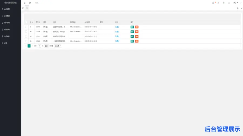The width and height of the screenshot is (243, 136).
Task: Click the page number input field
Action: [x=39, y=46]
